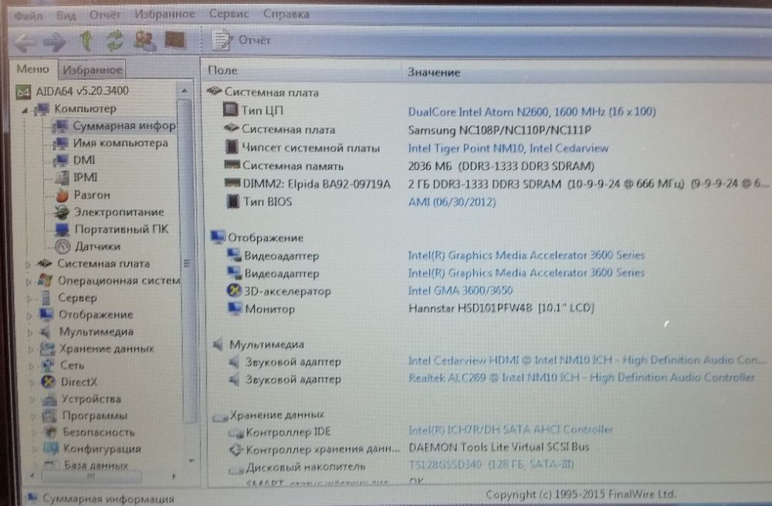Click the Отчёт report toolbar button

pos(241,40)
